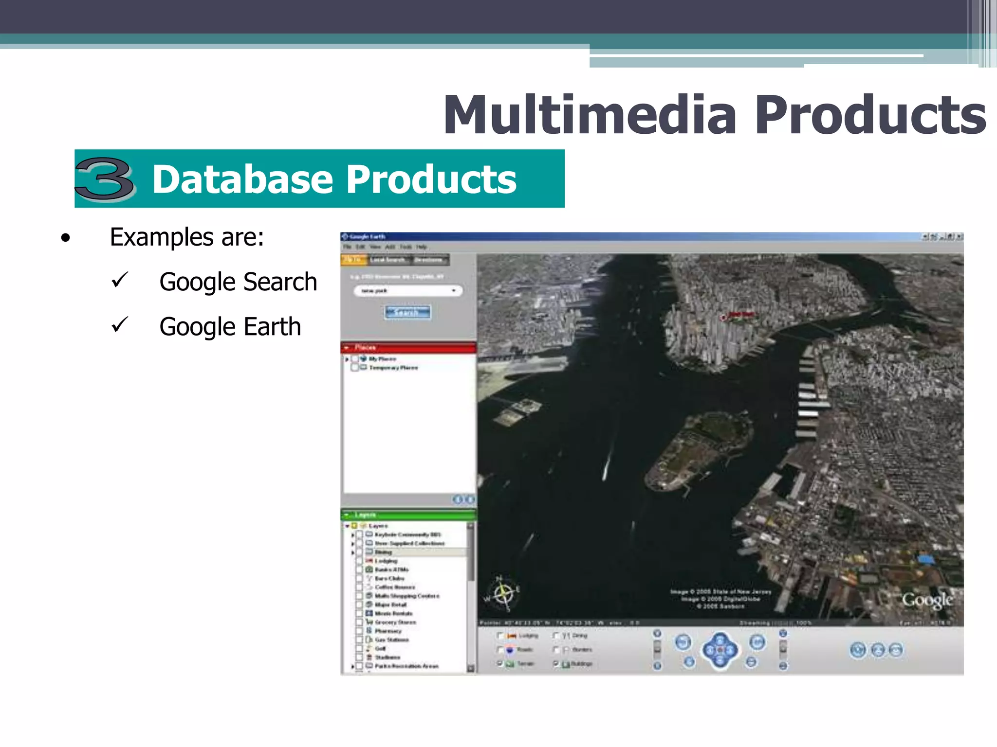Click the right round button under Places panel
This screenshot has height=747, width=997.
pos(469,499)
